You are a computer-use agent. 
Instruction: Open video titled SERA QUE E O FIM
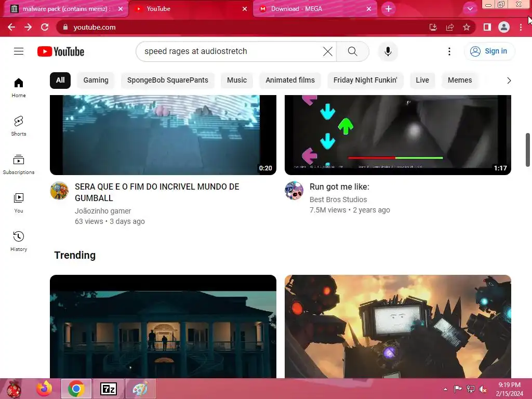pyautogui.click(x=157, y=192)
